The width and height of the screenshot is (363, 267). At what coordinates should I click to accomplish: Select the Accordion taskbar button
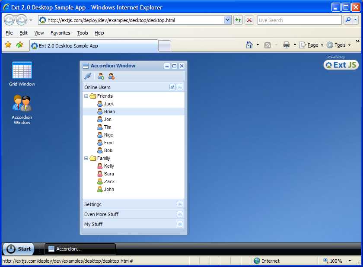pyautogui.click(x=80, y=249)
